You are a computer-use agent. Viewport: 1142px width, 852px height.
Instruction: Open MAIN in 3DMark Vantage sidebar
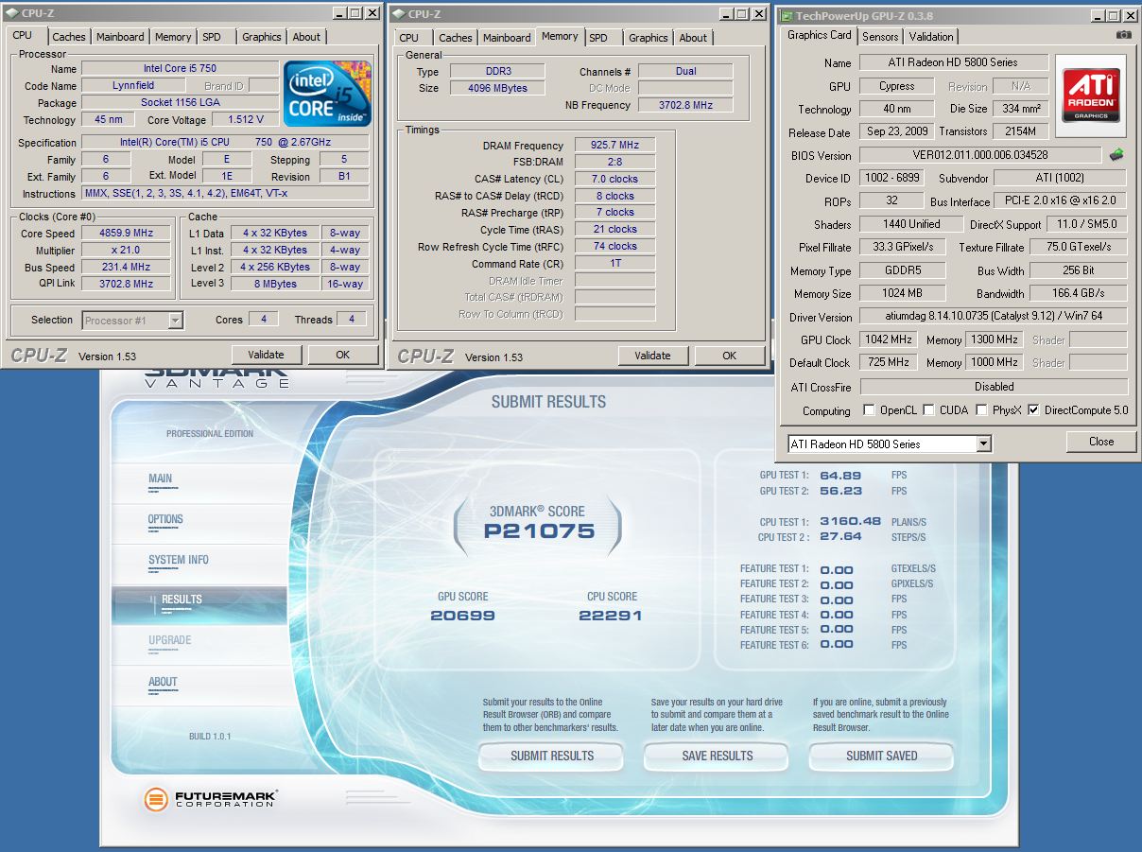tap(161, 478)
